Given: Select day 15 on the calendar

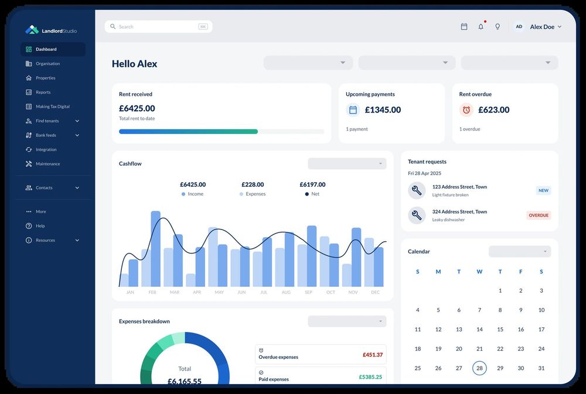Looking at the screenshot, I should [x=500, y=330].
